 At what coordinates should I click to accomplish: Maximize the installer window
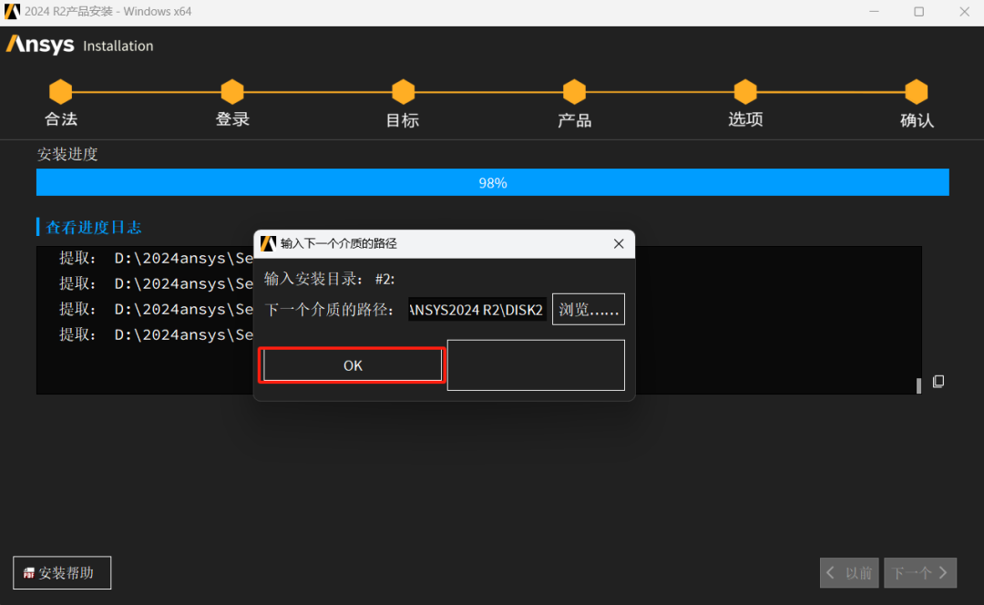coord(918,11)
